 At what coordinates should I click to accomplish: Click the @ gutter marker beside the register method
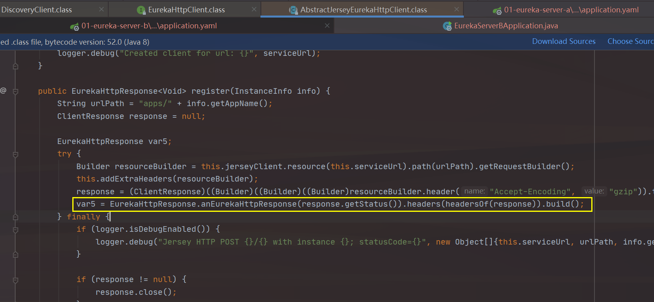tap(3, 91)
